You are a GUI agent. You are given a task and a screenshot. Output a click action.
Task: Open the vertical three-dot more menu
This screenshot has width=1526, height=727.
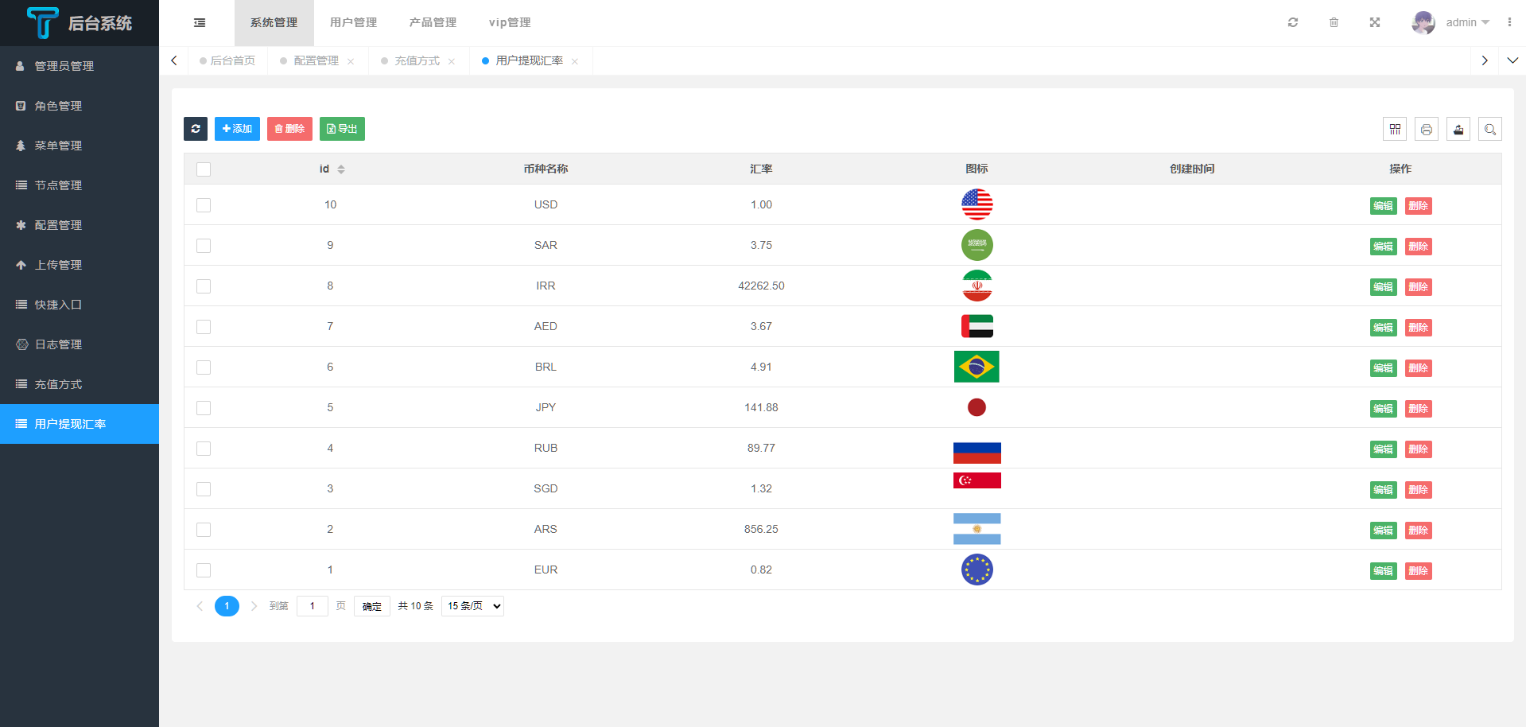coord(1509,22)
